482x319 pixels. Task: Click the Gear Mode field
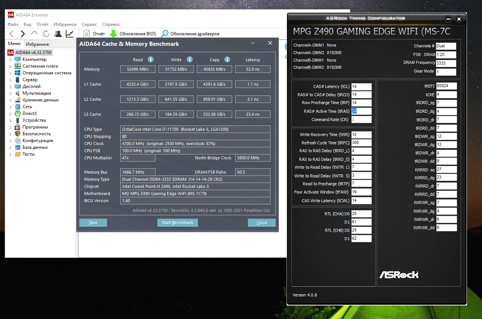[x=446, y=72]
